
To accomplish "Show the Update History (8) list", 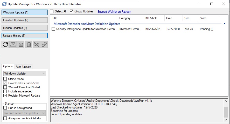I will tap(25, 36).
